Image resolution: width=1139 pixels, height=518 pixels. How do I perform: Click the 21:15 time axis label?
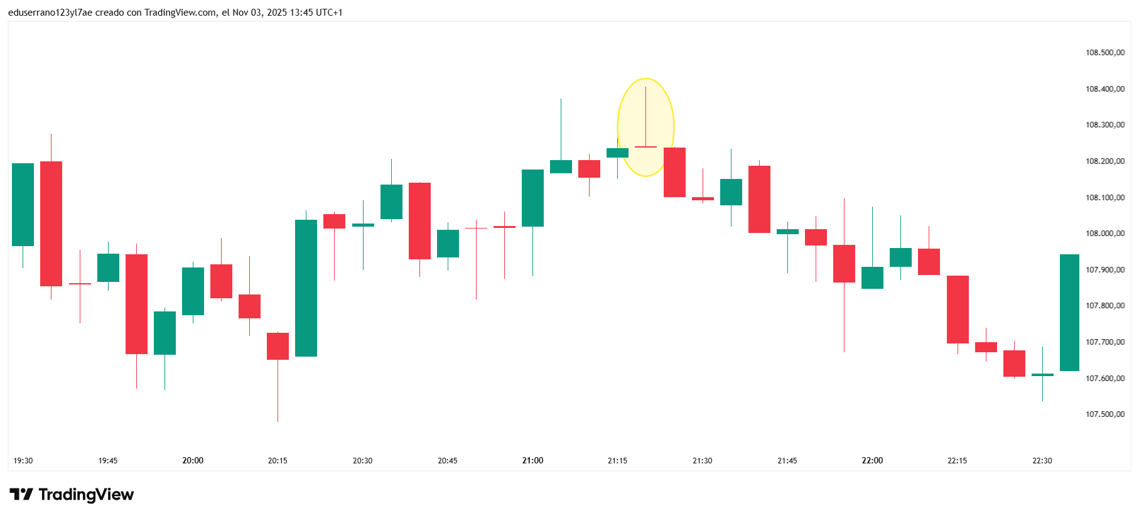[617, 461]
